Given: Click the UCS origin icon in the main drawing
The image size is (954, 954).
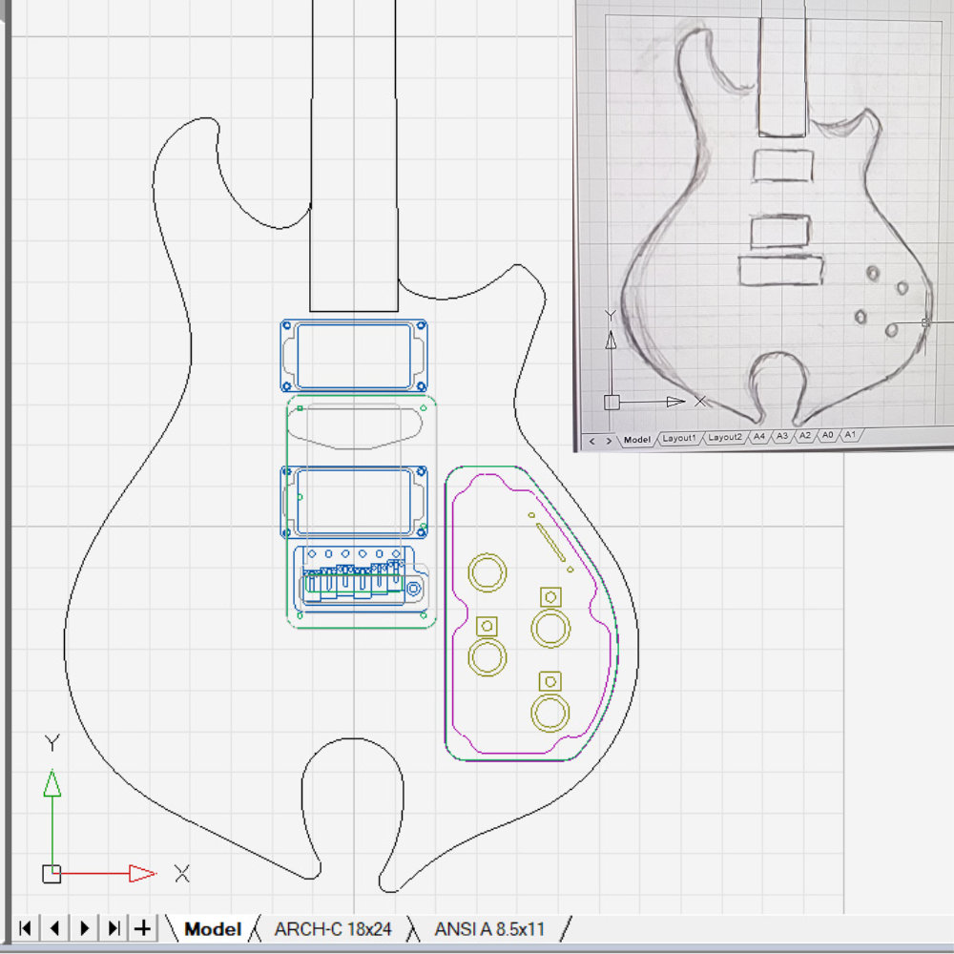Looking at the screenshot, I should pyautogui.click(x=52, y=873).
